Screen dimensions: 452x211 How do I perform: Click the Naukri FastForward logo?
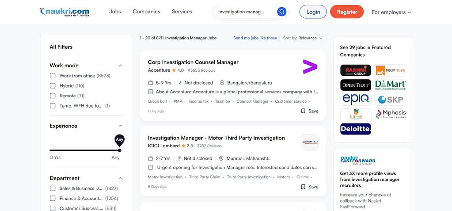(x=357, y=160)
